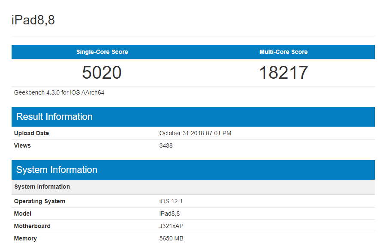The image size is (389, 252).
Task: Click the iPad8,8 page title
Action: (x=33, y=20)
